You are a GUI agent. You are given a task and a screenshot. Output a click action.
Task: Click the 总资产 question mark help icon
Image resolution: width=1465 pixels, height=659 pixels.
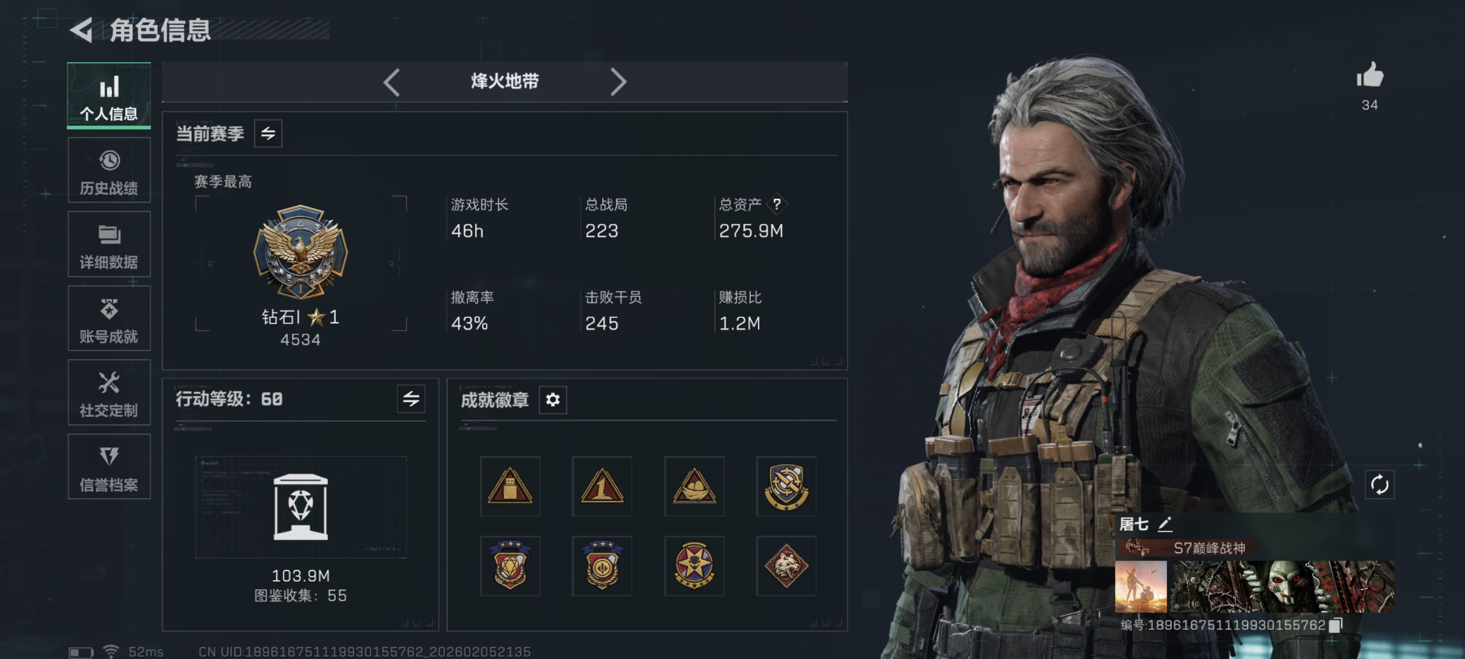pyautogui.click(x=776, y=204)
